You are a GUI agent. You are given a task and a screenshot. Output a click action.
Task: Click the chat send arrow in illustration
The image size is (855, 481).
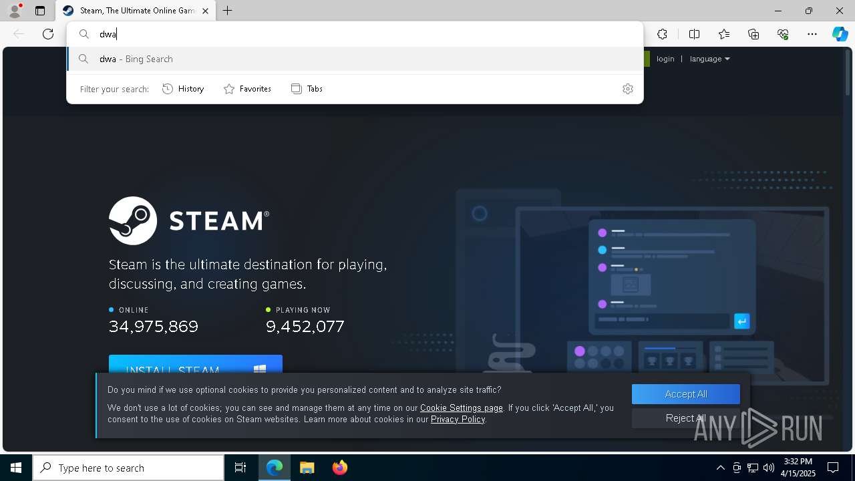pos(741,321)
